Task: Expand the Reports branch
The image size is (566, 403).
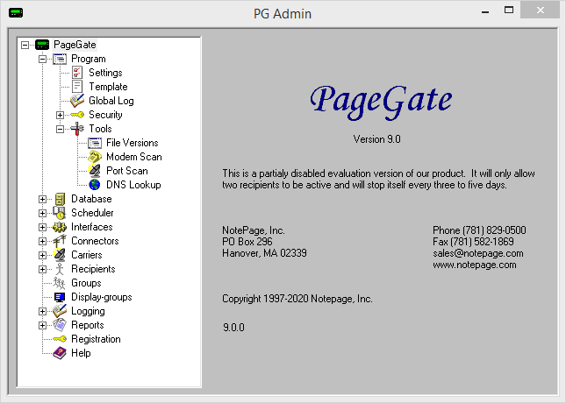Action: [43, 325]
